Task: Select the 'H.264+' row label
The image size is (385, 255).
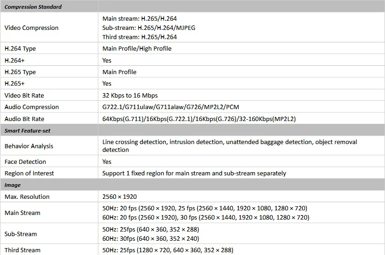Action: tap(15, 60)
